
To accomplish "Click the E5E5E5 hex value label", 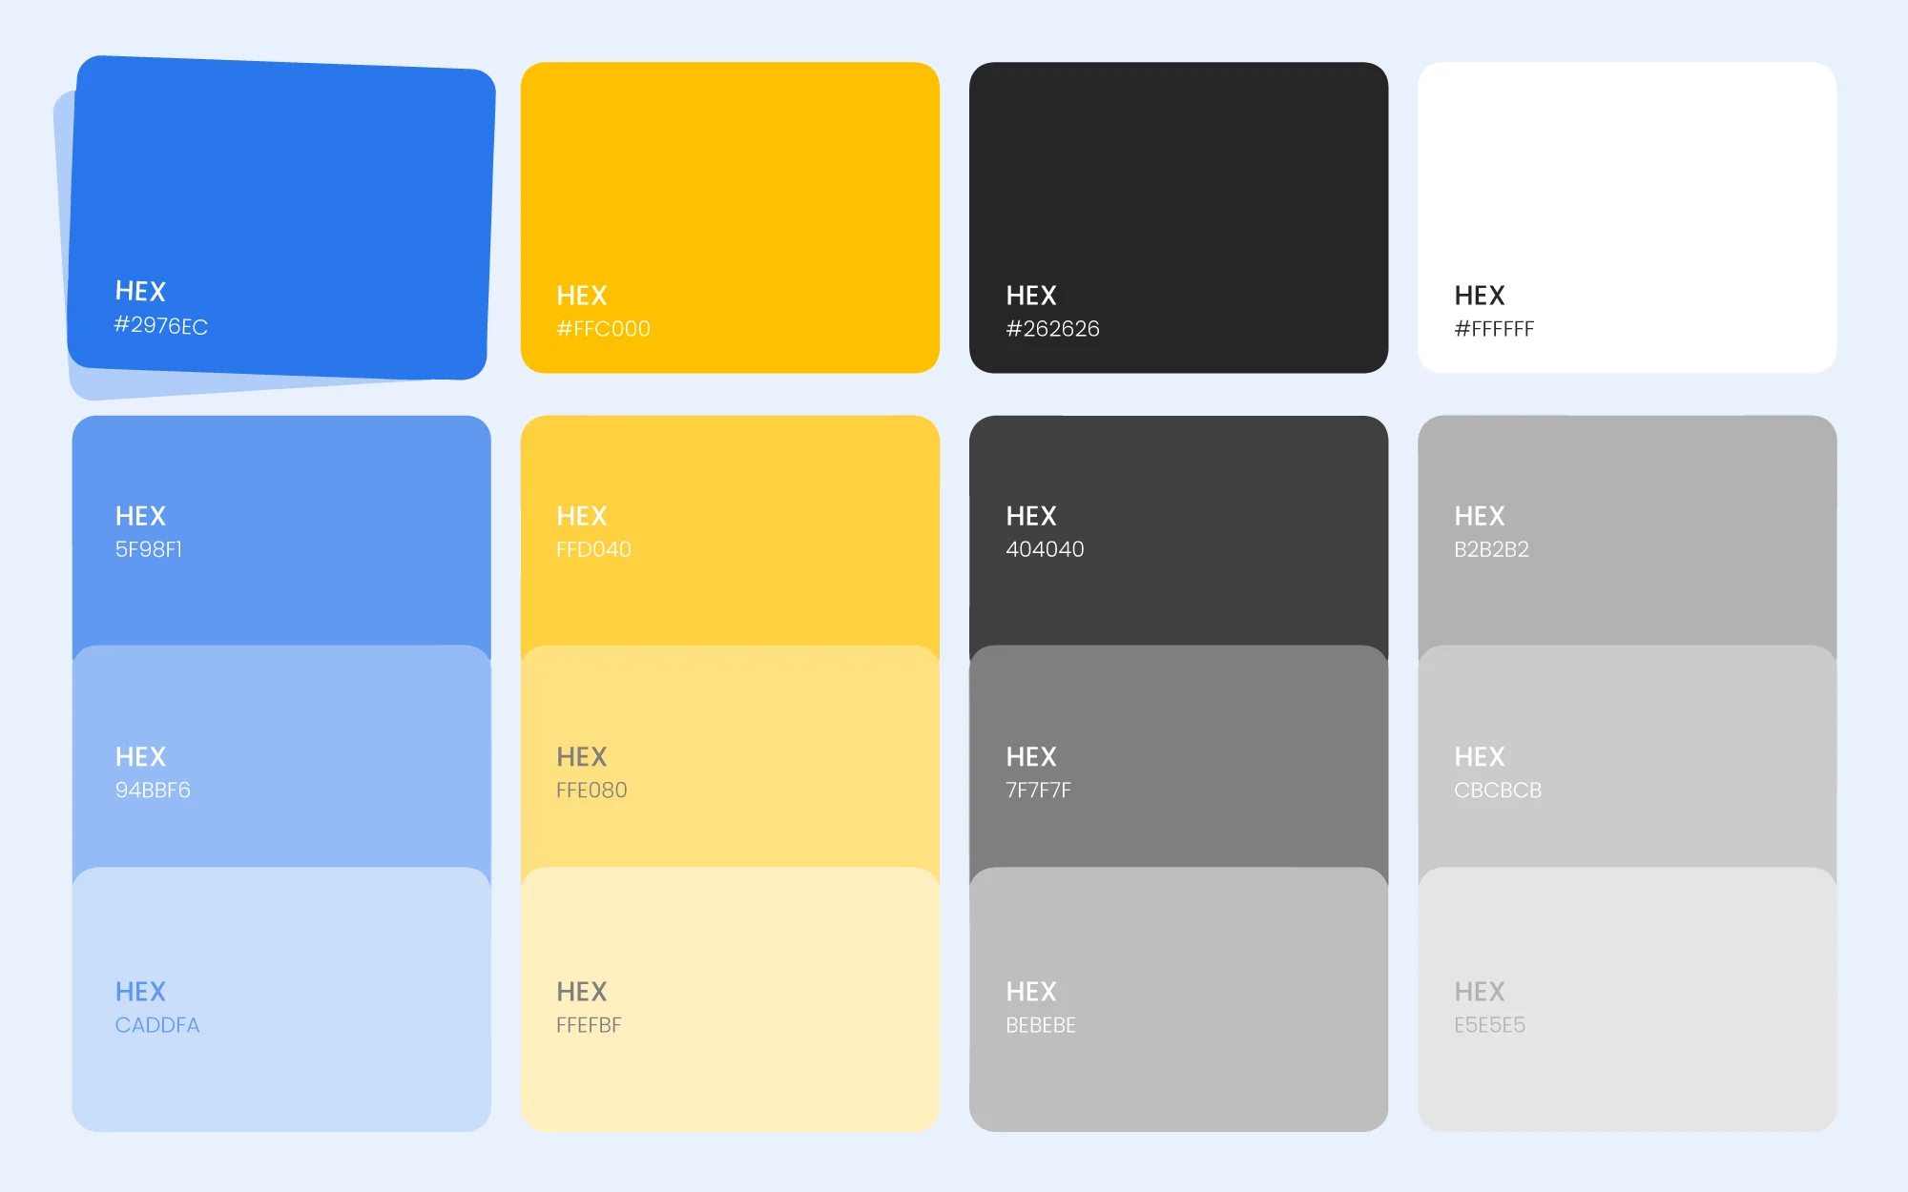I will coord(1489,1025).
